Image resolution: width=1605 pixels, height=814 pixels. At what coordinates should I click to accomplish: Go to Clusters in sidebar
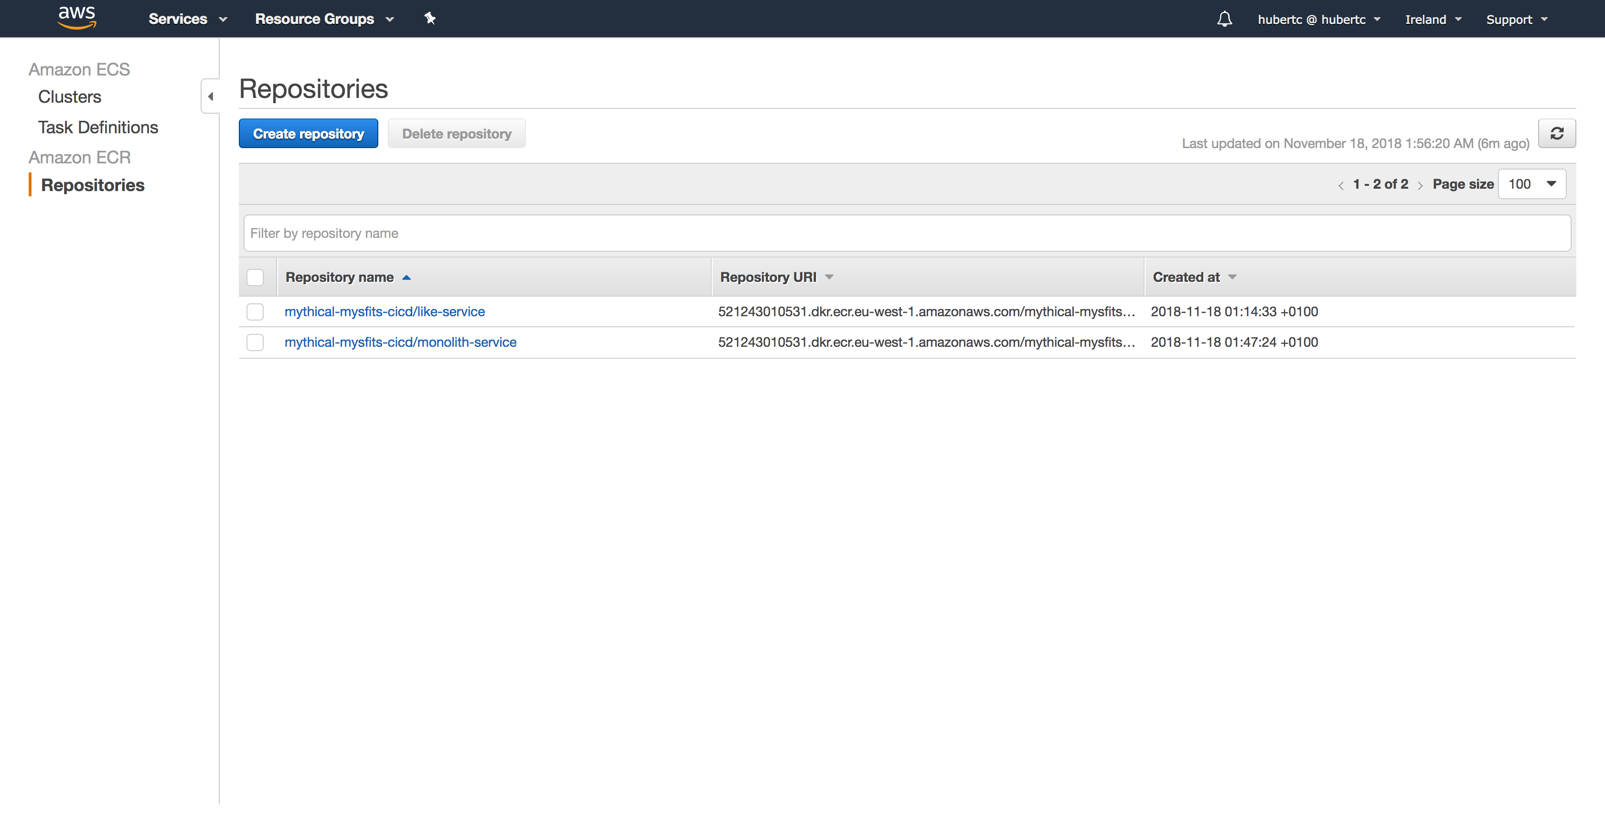pos(69,97)
